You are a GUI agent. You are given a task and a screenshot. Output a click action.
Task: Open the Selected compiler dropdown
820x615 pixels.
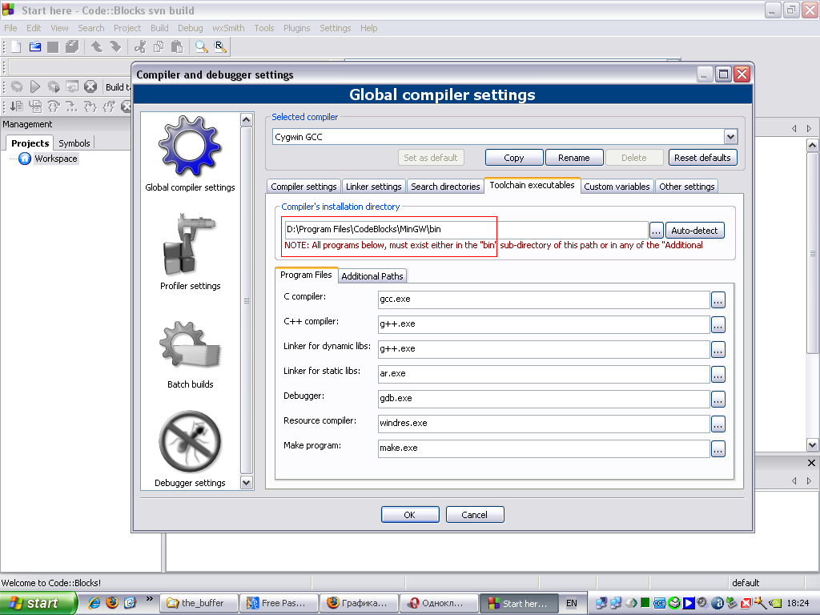(730, 137)
